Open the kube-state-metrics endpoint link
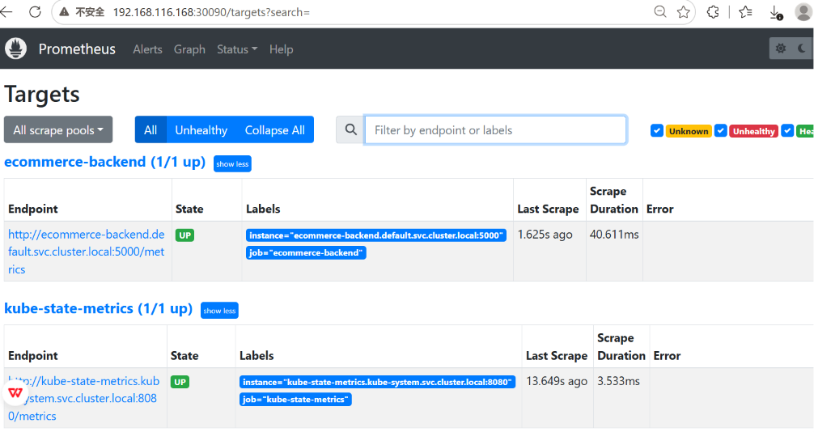Image resolution: width=814 pixels, height=432 pixels. coord(83,398)
